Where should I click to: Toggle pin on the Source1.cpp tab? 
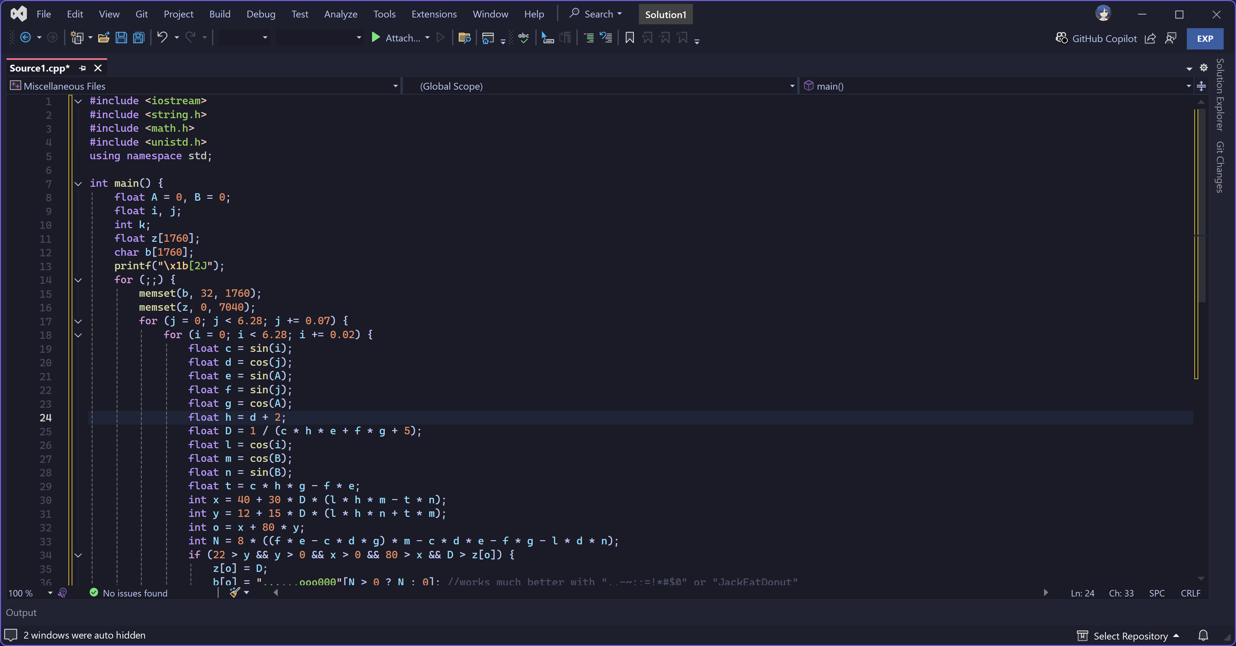click(x=83, y=68)
